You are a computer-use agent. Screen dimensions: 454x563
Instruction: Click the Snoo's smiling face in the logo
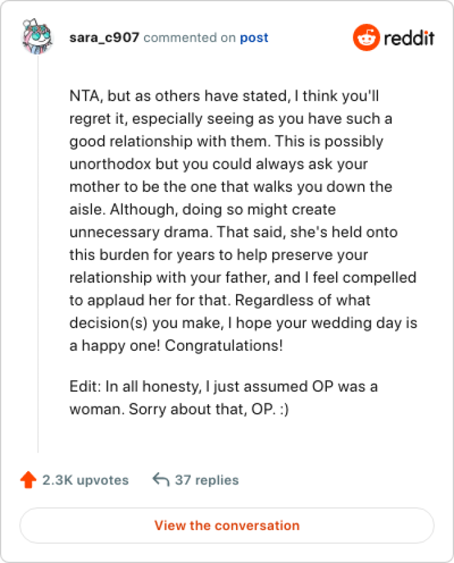365,39
